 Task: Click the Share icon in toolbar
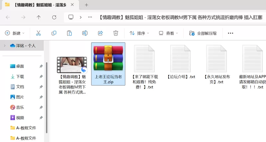coord(100,33)
